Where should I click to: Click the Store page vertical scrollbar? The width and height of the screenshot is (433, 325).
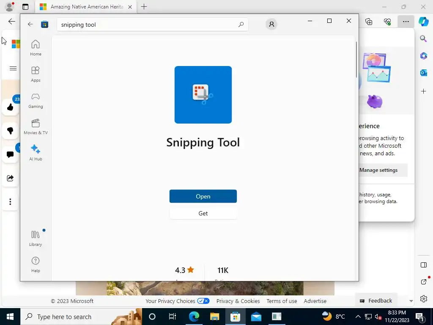356,59
